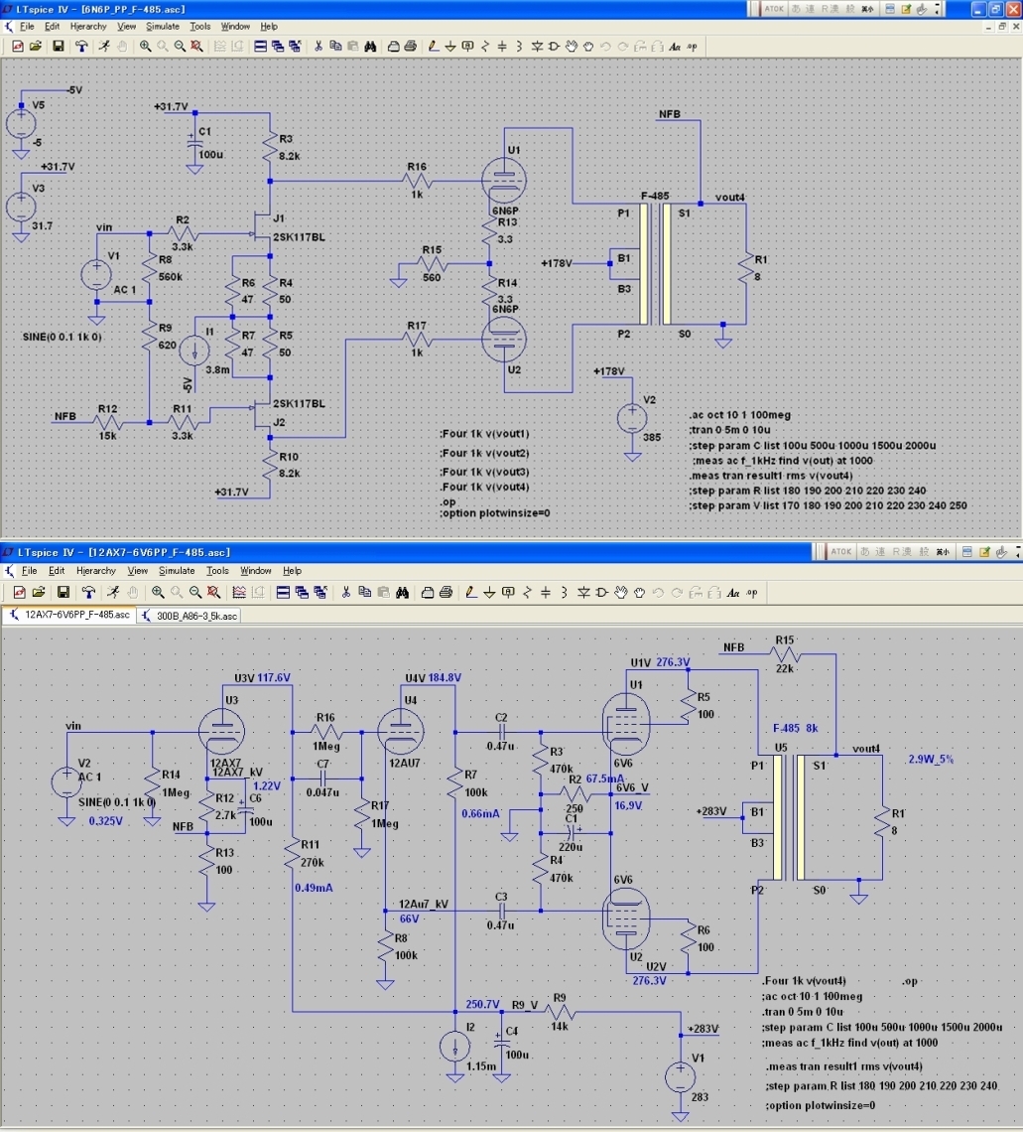
Task: Click Find binoculars icon in 6N6P_PP window
Action: [x=369, y=46]
